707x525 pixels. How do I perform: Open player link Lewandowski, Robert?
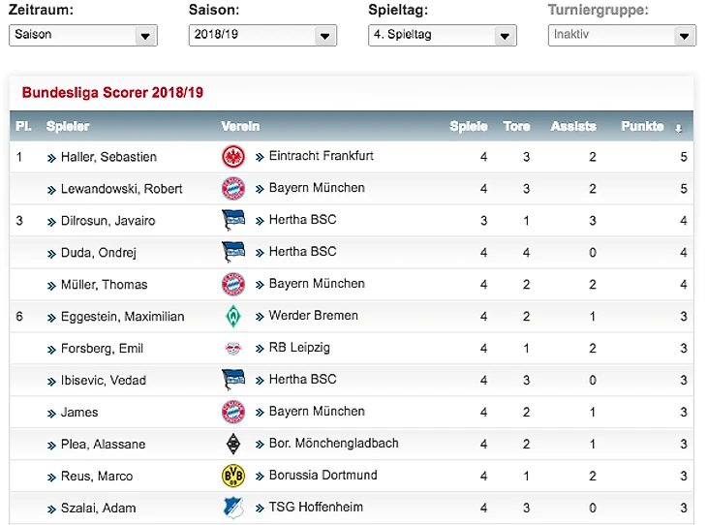121,189
